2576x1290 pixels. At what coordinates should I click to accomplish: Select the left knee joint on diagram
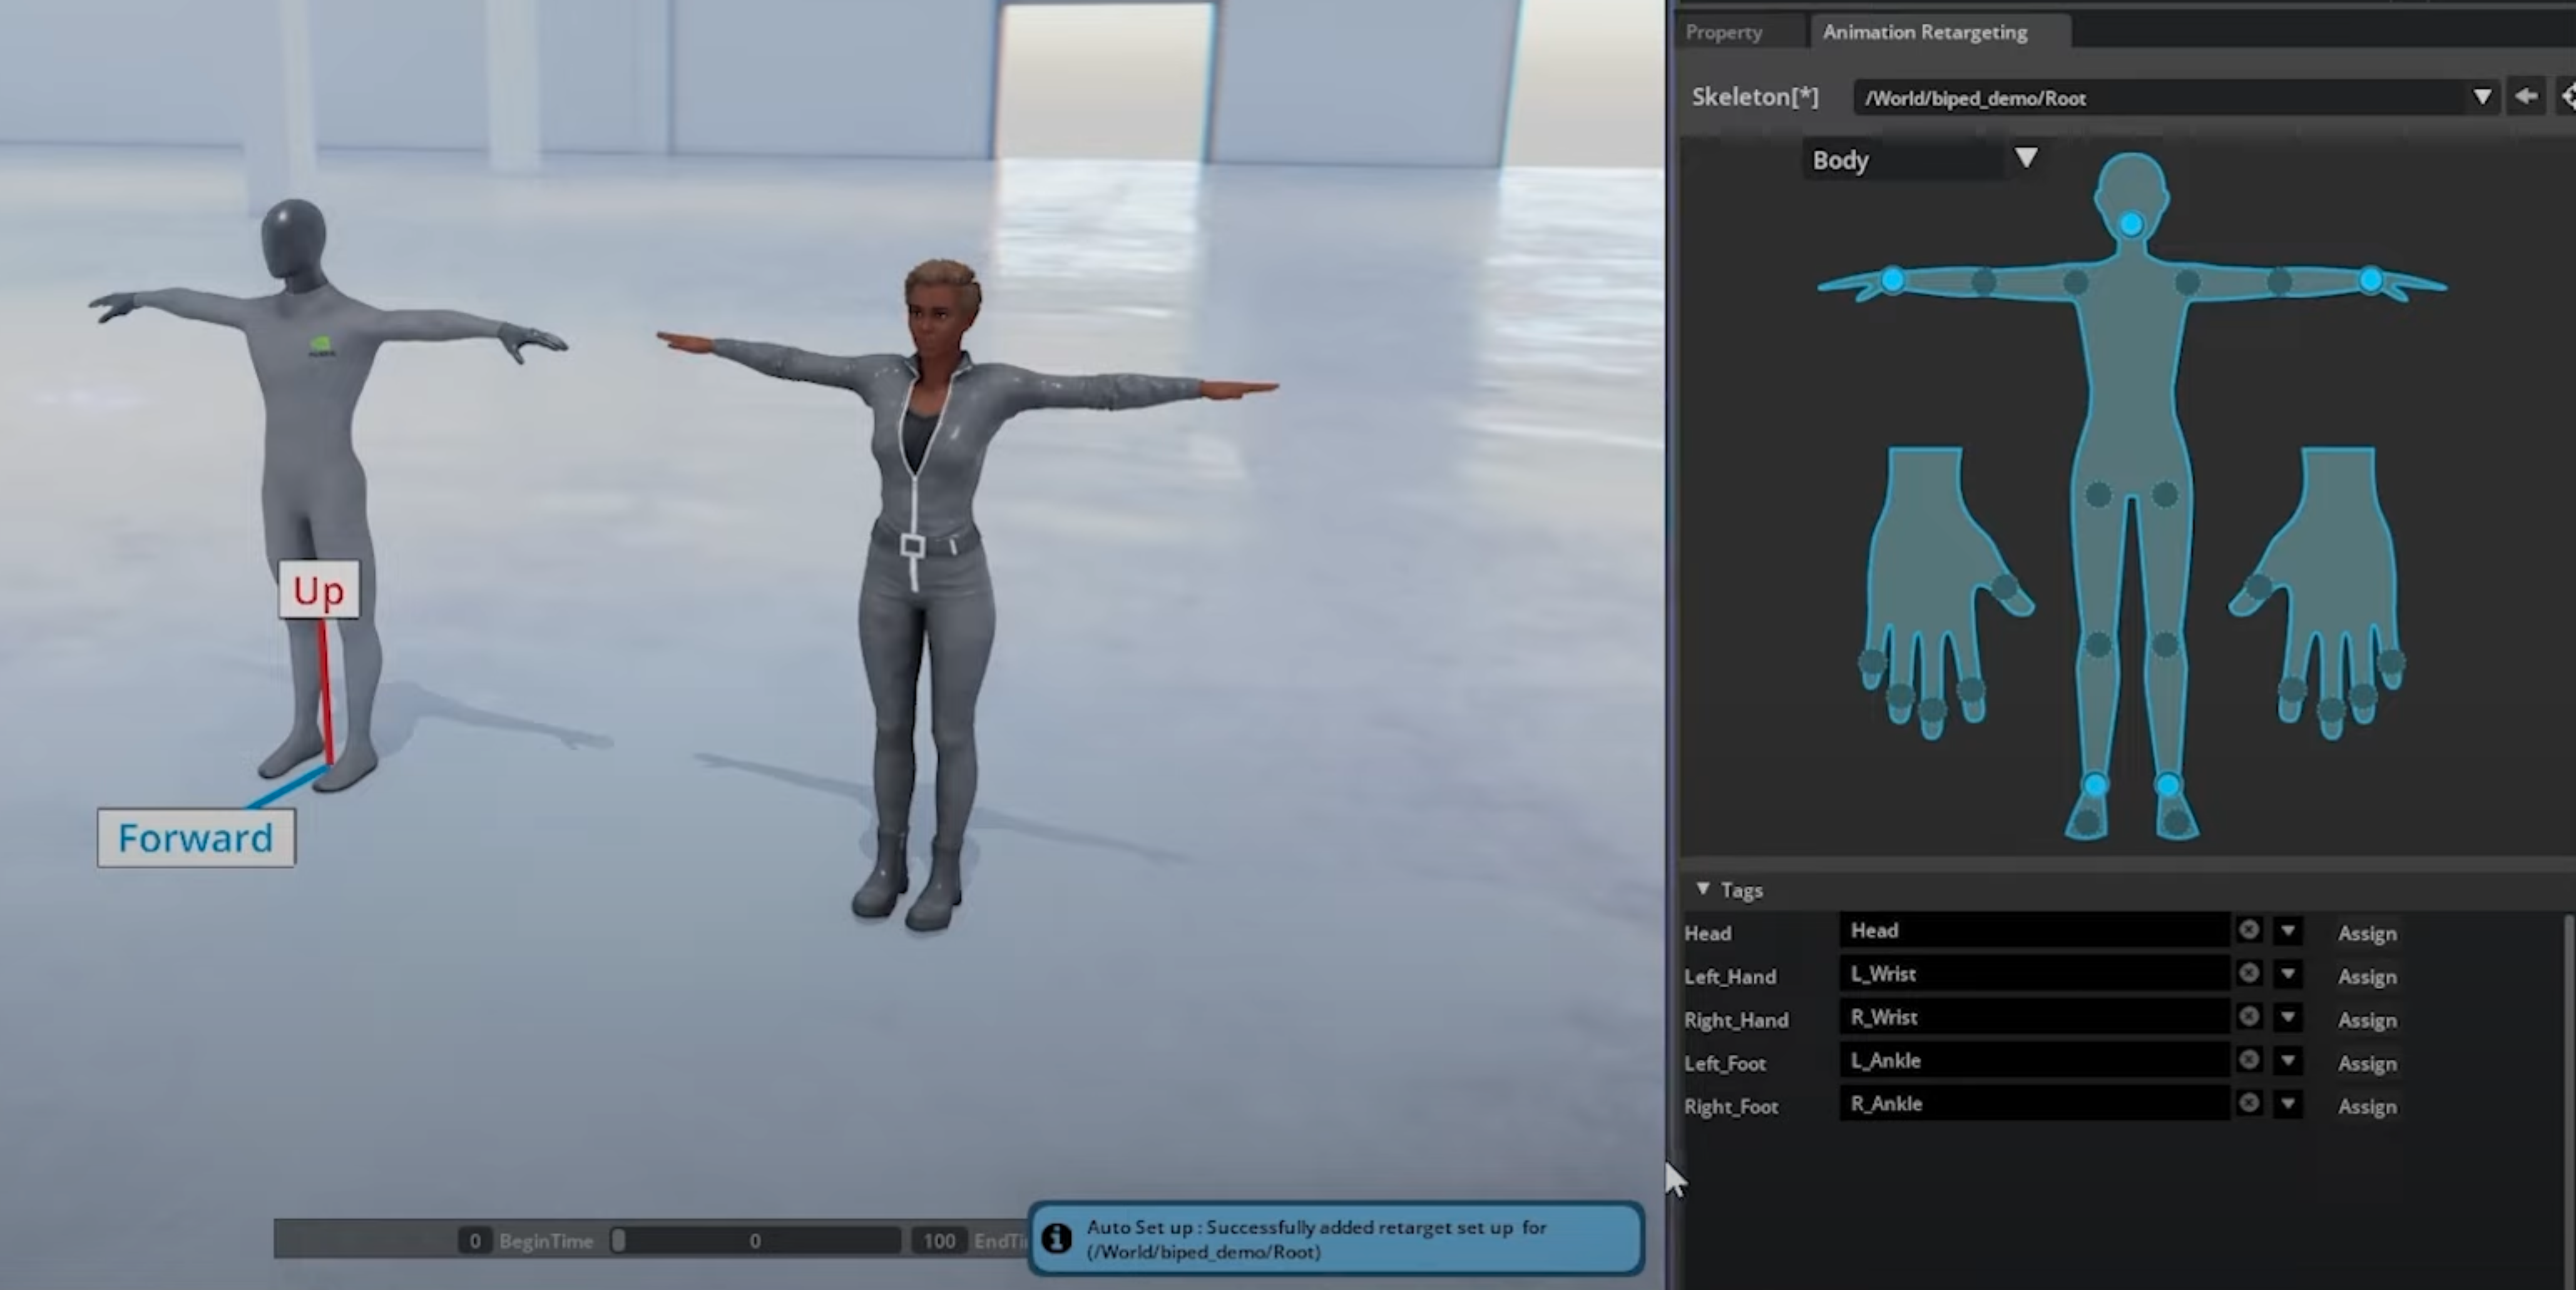pos(2165,646)
